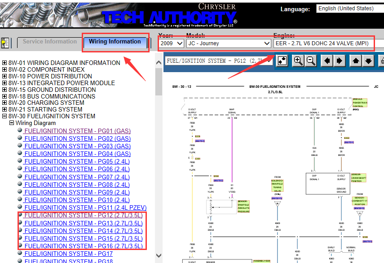Pan diagram down with down arrow
The height and width of the screenshot is (263, 384).
coord(368,60)
